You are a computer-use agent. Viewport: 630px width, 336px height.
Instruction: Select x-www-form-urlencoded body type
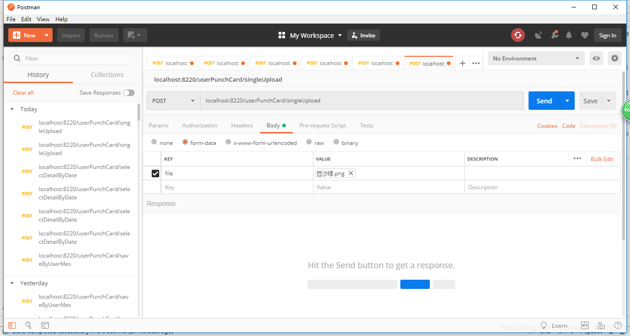228,142
